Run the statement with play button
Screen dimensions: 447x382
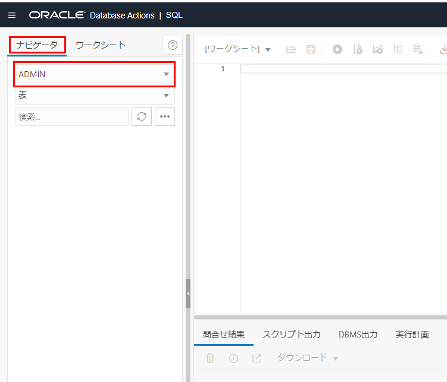[337, 49]
